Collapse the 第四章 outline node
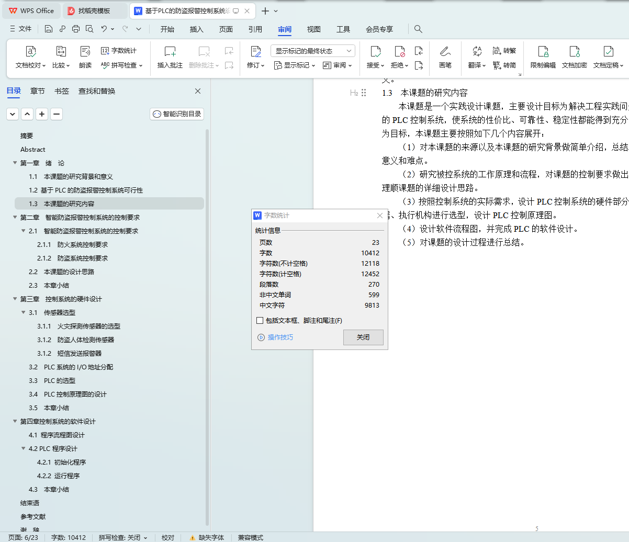This screenshot has width=629, height=542. (x=15, y=422)
